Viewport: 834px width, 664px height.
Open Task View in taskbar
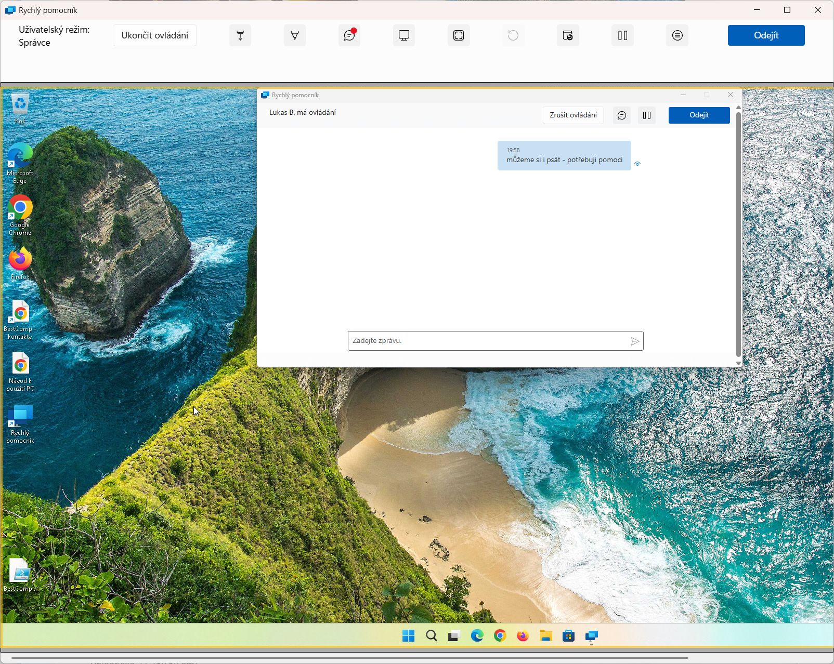(x=454, y=636)
